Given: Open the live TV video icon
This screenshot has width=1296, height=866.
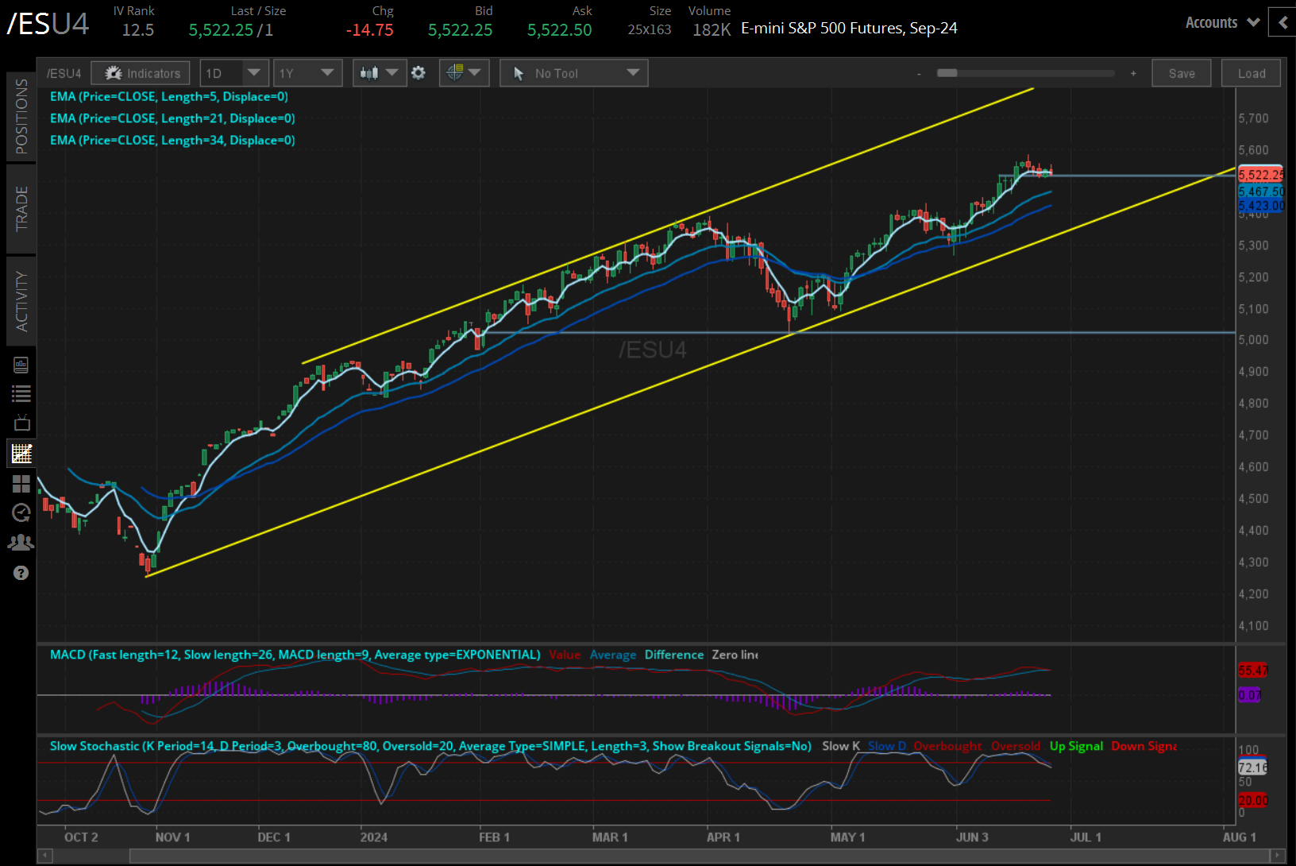Looking at the screenshot, I should point(21,423).
